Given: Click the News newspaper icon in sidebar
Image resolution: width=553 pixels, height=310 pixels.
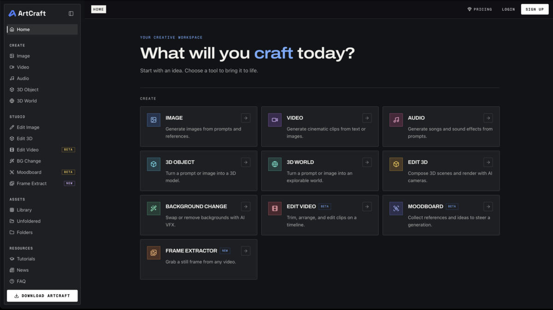Looking at the screenshot, I should coord(12,270).
